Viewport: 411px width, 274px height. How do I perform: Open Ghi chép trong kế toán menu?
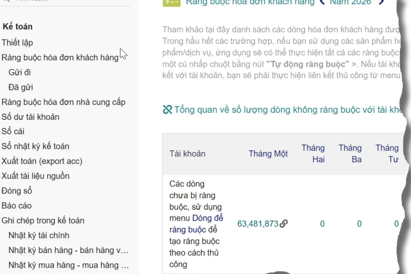[43, 220]
